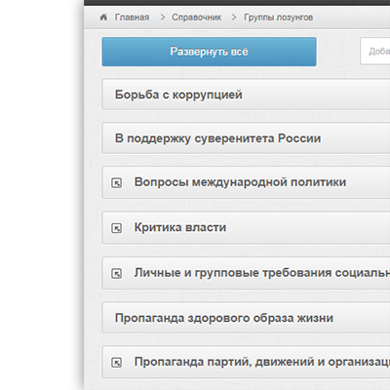Open the Борьба с коррупцией group
This screenshot has height=390, width=390.
pyautogui.click(x=246, y=95)
